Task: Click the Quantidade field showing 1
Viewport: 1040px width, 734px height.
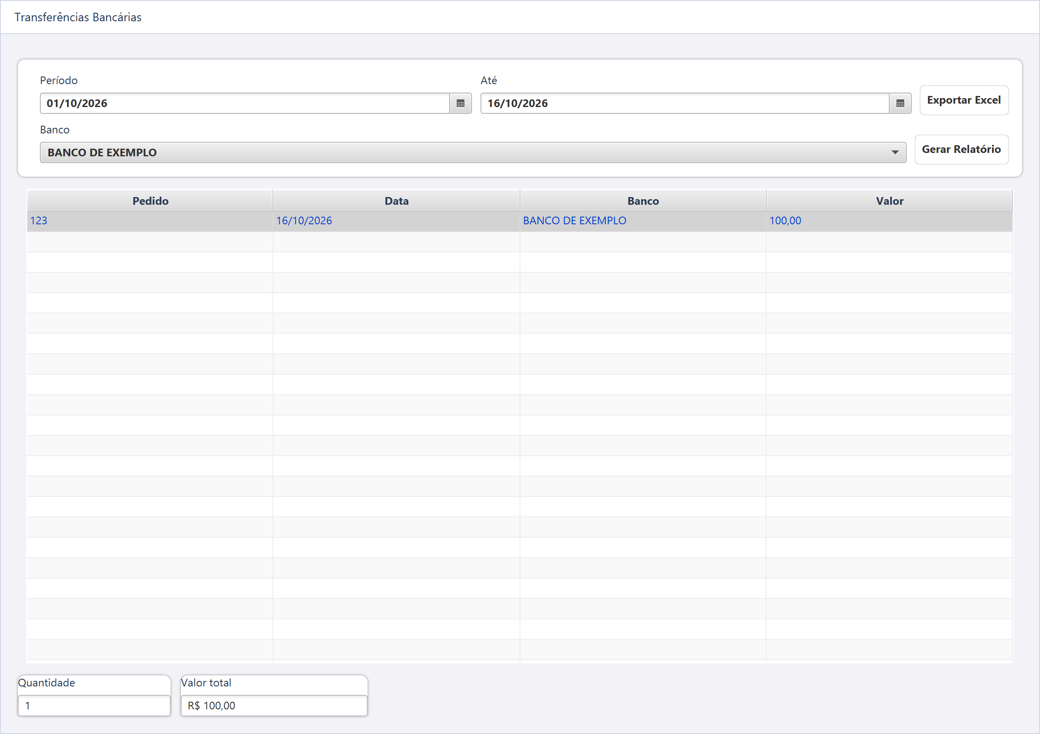Action: [x=94, y=706]
